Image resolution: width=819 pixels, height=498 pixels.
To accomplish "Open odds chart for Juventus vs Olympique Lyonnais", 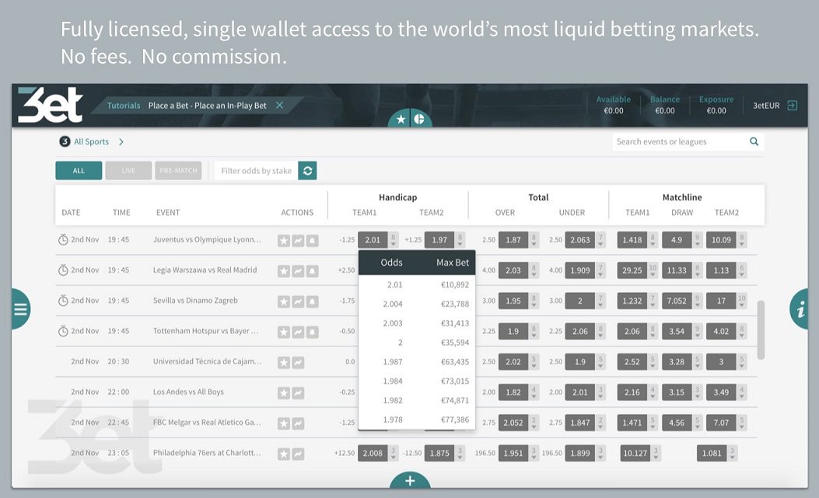I will 298,241.
